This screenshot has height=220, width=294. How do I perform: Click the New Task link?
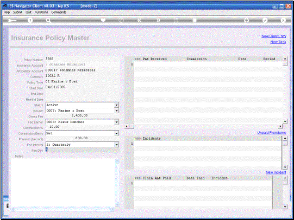click(x=278, y=42)
